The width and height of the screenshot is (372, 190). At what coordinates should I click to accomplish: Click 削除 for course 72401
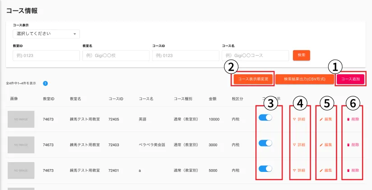pos(353,170)
